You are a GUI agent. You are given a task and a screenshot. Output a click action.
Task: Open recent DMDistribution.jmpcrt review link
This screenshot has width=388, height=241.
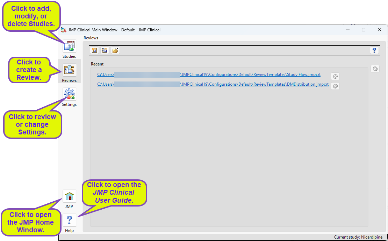pos(213,84)
